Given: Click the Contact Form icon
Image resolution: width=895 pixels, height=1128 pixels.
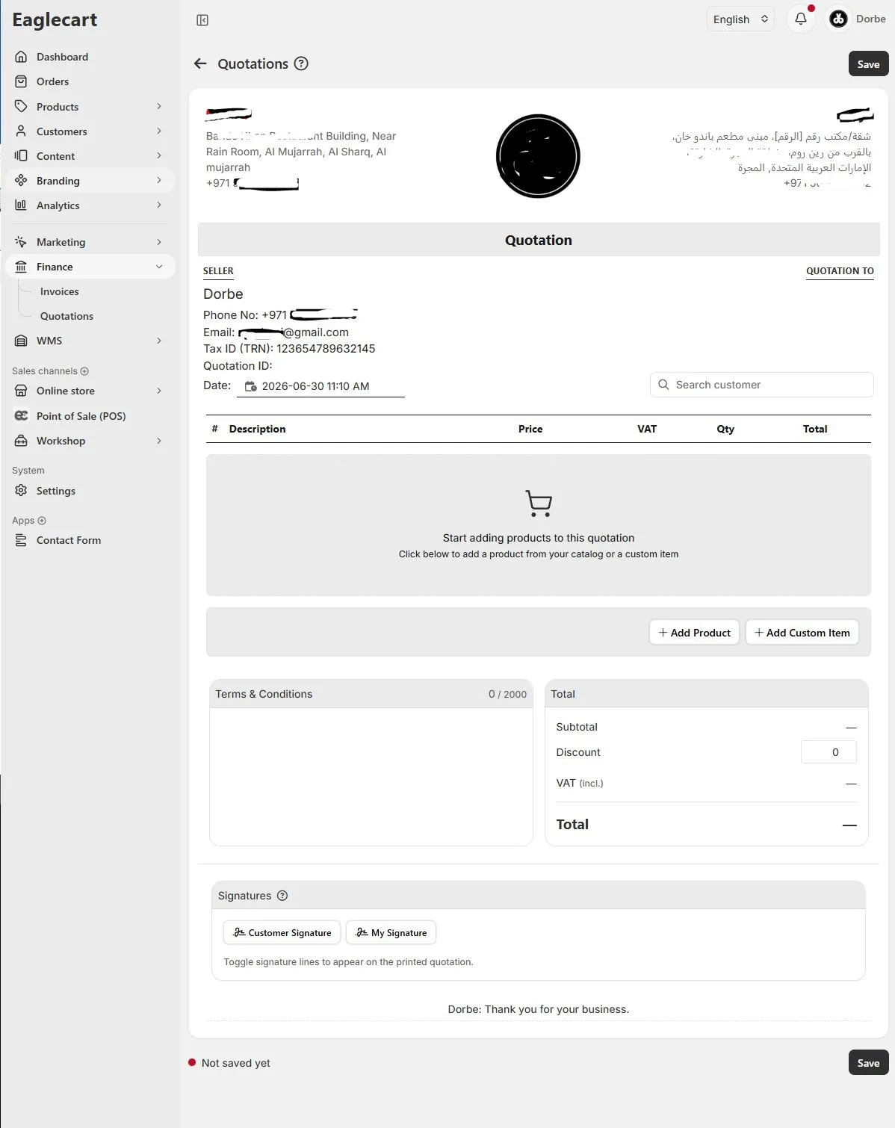Looking at the screenshot, I should 21,540.
